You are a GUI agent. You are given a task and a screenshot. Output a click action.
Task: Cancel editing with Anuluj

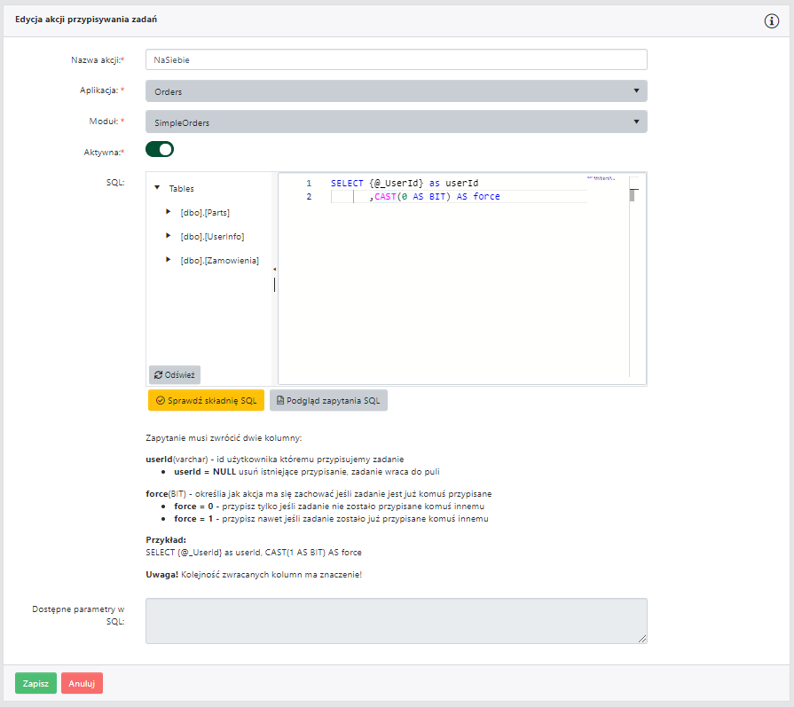click(x=82, y=683)
